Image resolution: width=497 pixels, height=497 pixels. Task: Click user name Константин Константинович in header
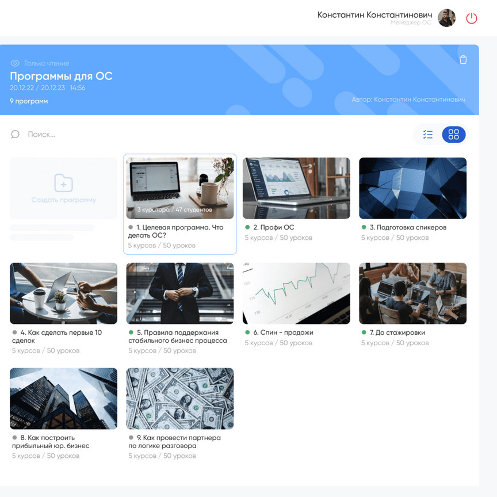click(374, 15)
